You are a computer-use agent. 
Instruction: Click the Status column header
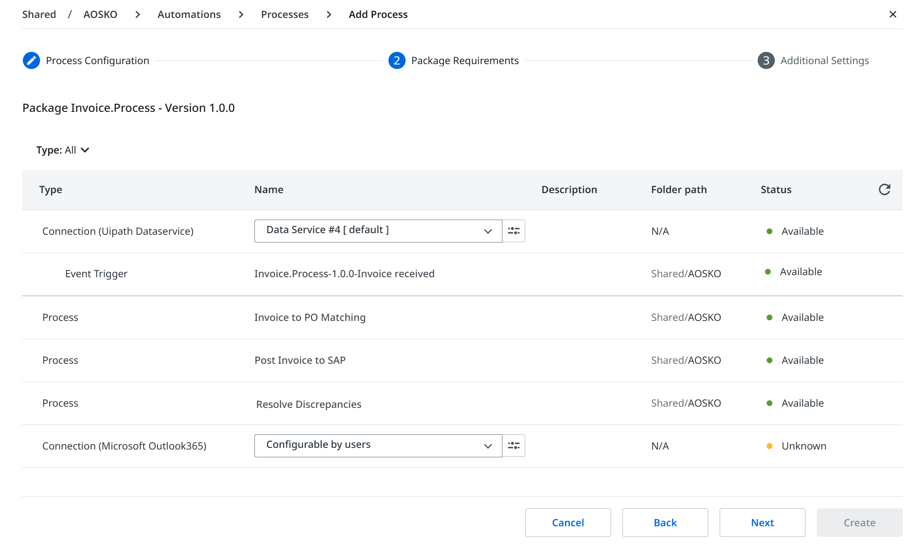(x=776, y=189)
